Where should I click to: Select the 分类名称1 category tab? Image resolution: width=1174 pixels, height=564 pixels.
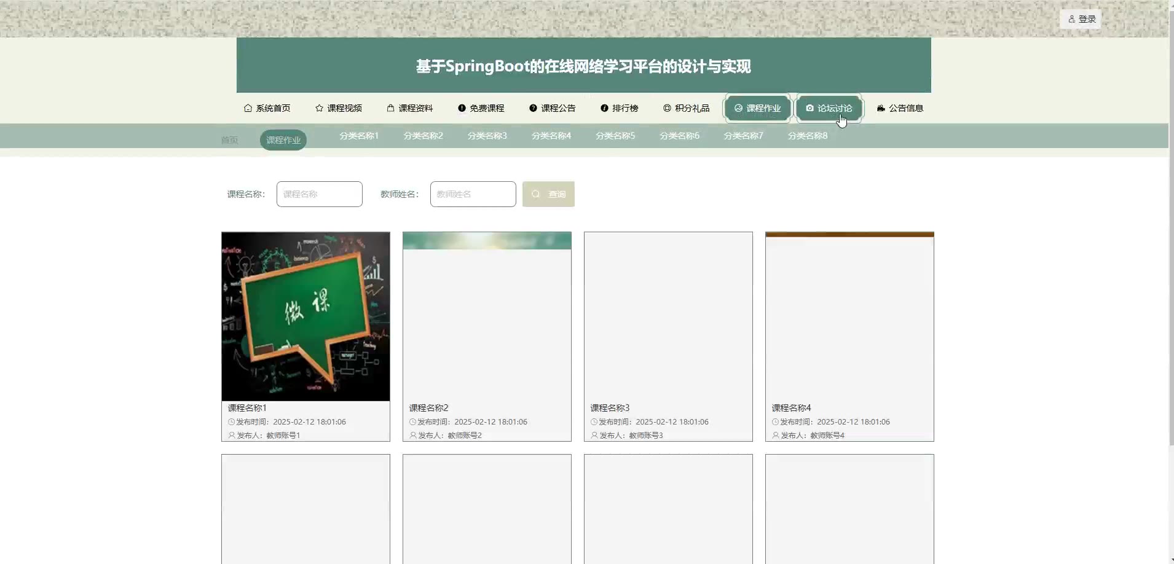359,136
